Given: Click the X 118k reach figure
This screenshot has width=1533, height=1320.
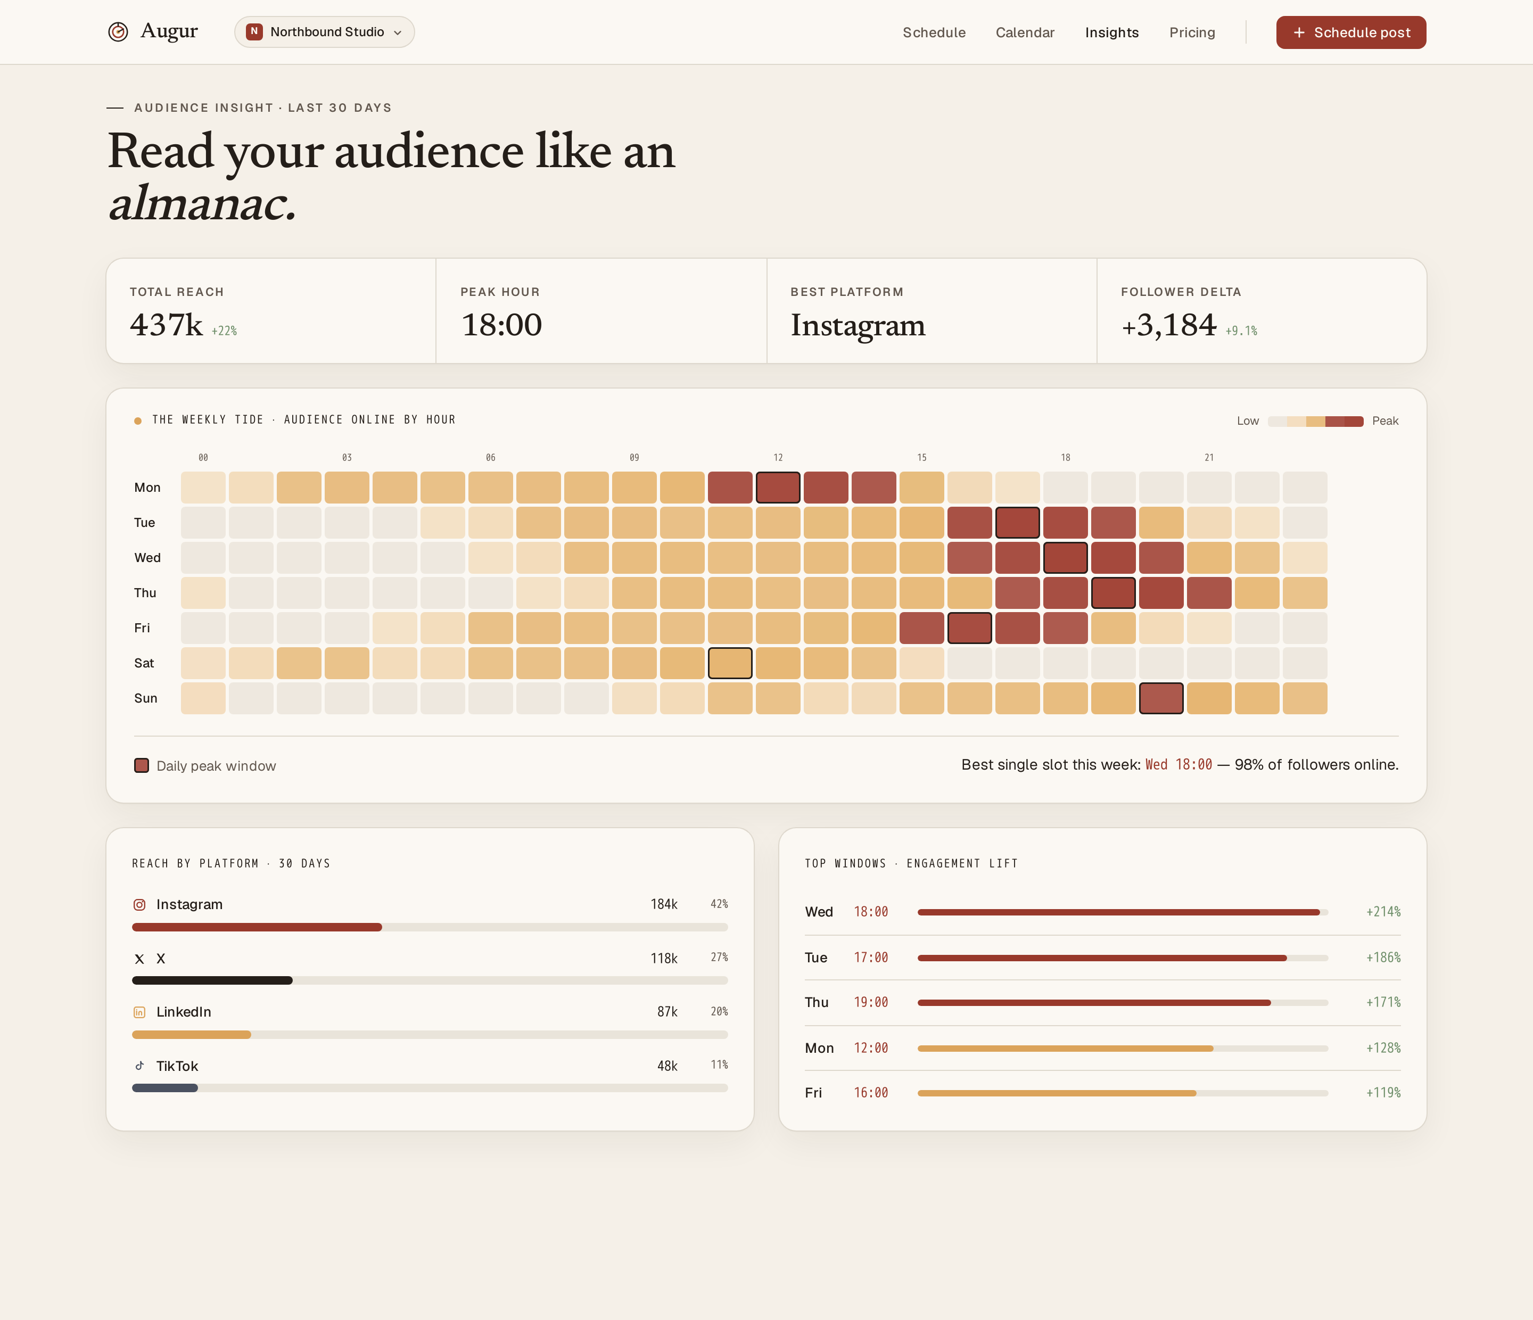Looking at the screenshot, I should tap(664, 958).
